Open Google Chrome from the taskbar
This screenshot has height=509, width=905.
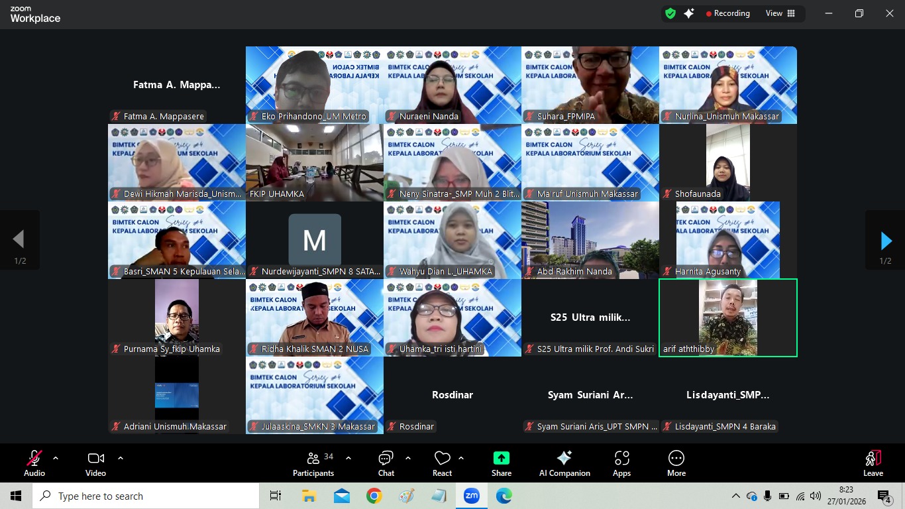(374, 496)
